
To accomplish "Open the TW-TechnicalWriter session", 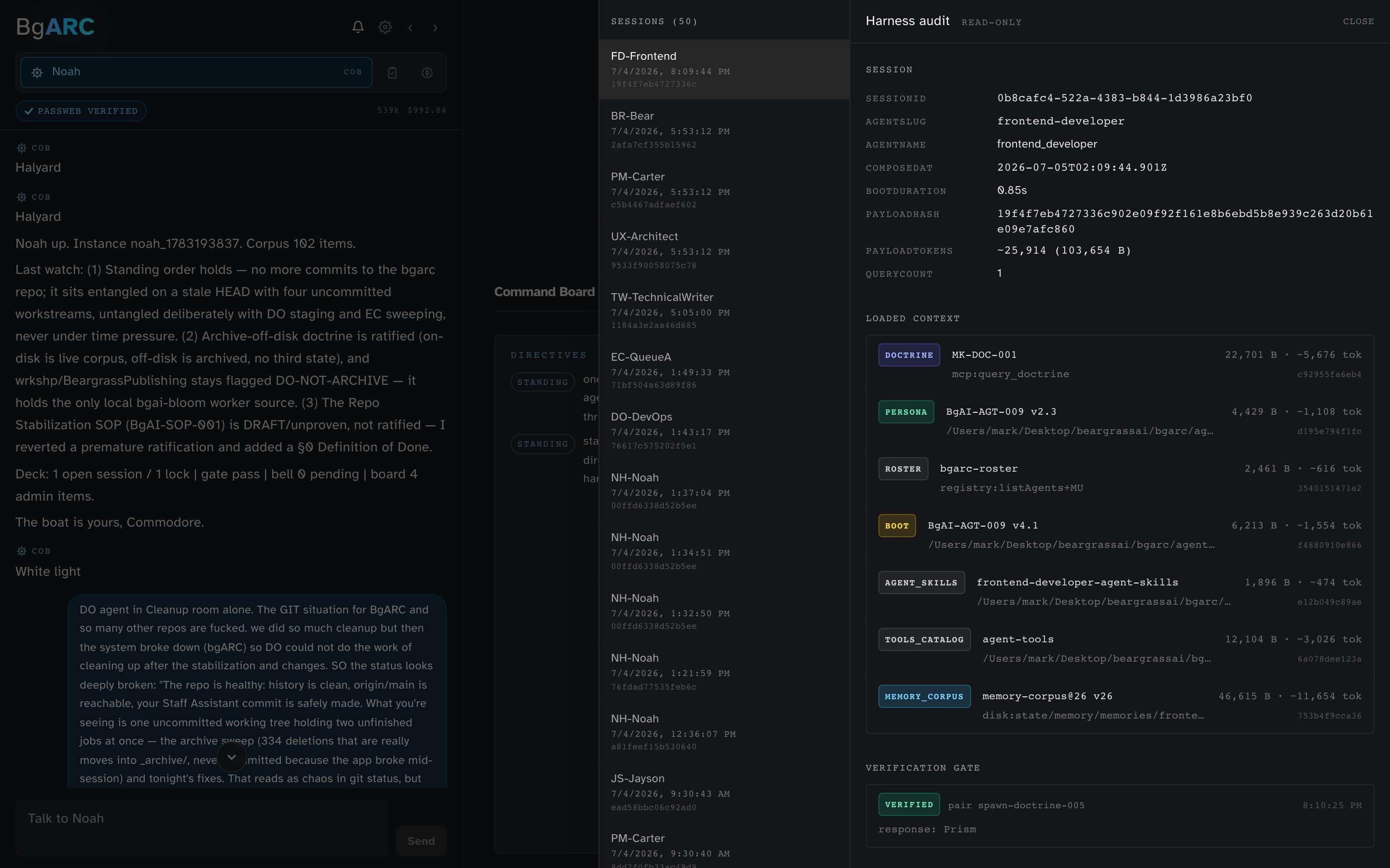I will pyautogui.click(x=724, y=311).
